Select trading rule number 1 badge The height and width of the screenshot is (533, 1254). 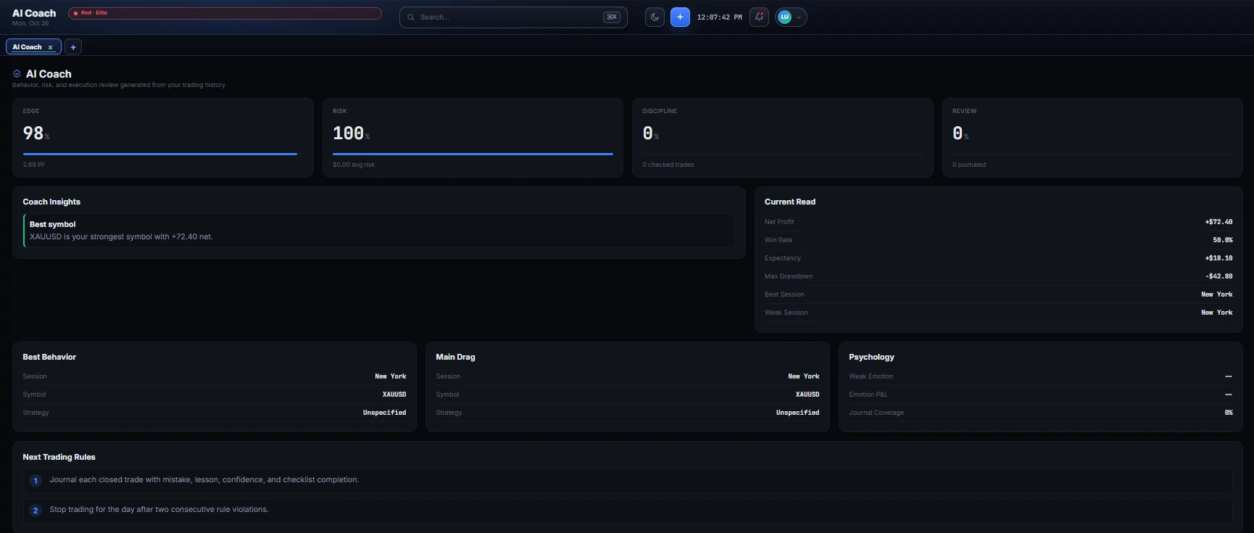pos(36,481)
